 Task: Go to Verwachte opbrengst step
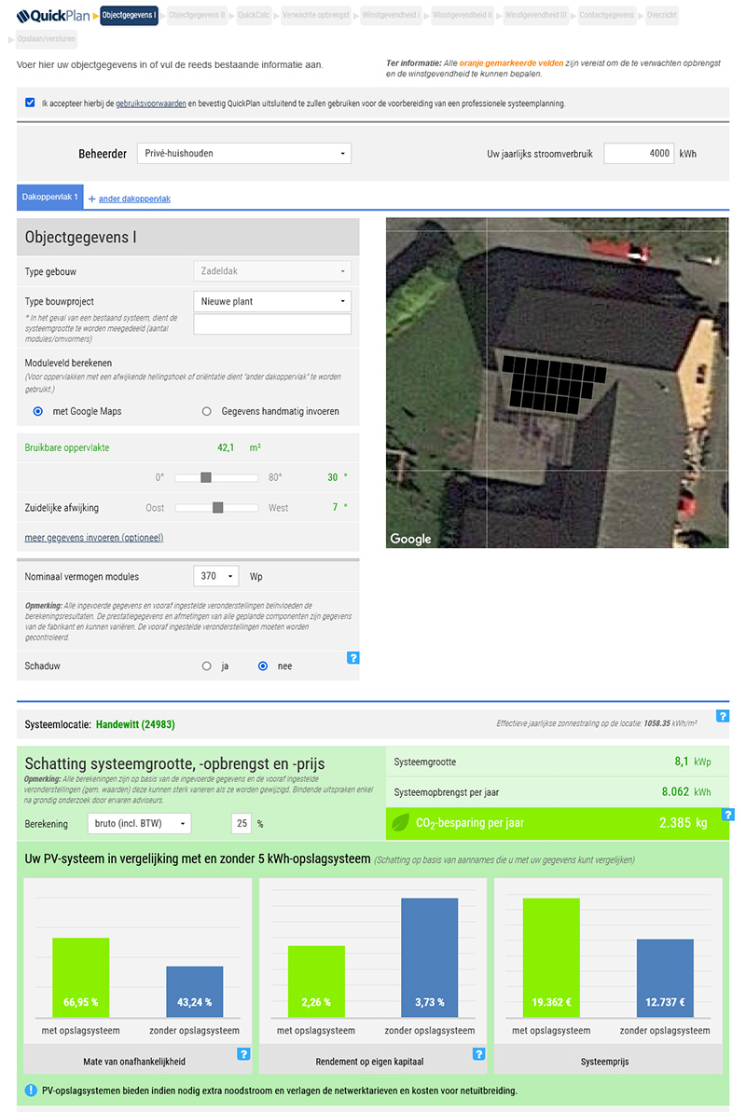point(316,15)
